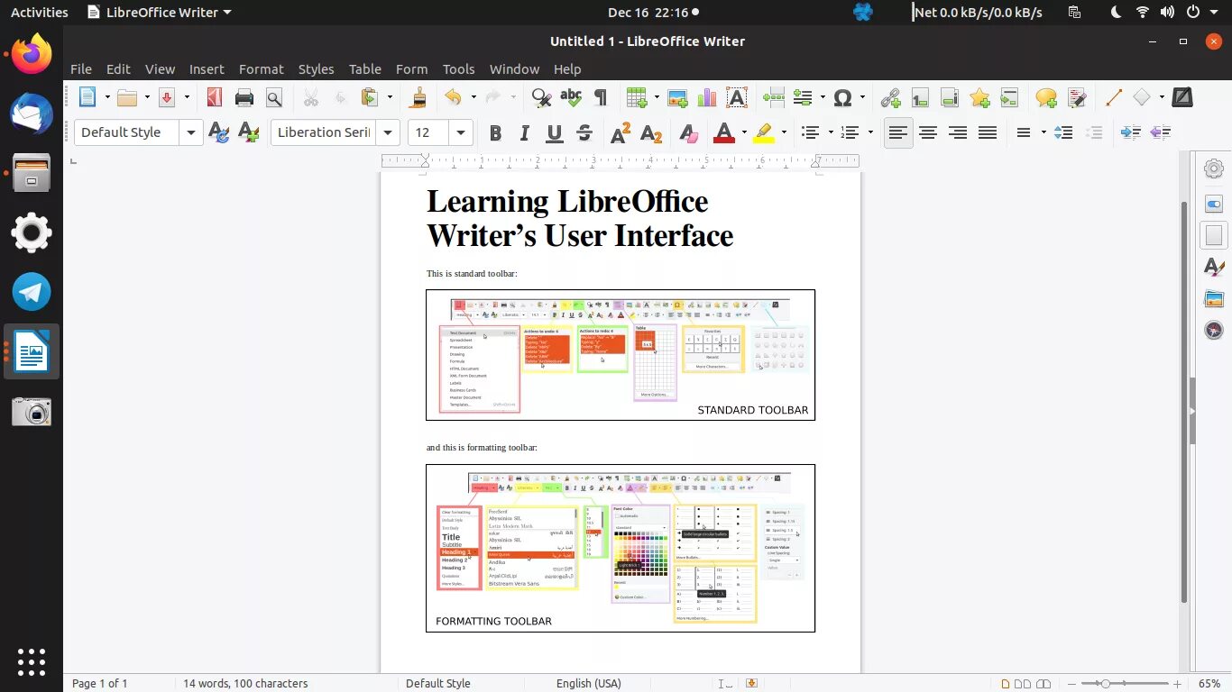
Task: Click the Insert Chart icon
Action: click(x=707, y=97)
